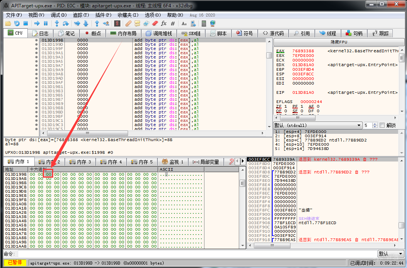Pause execution with the pause icon
The image size is (407, 268).
(x=46, y=23)
